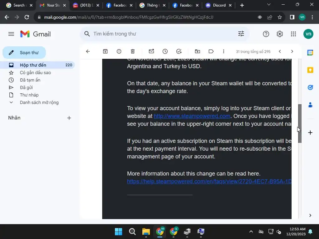Open Google Calendar side panel
The height and width of the screenshot is (239, 319).
310,53
